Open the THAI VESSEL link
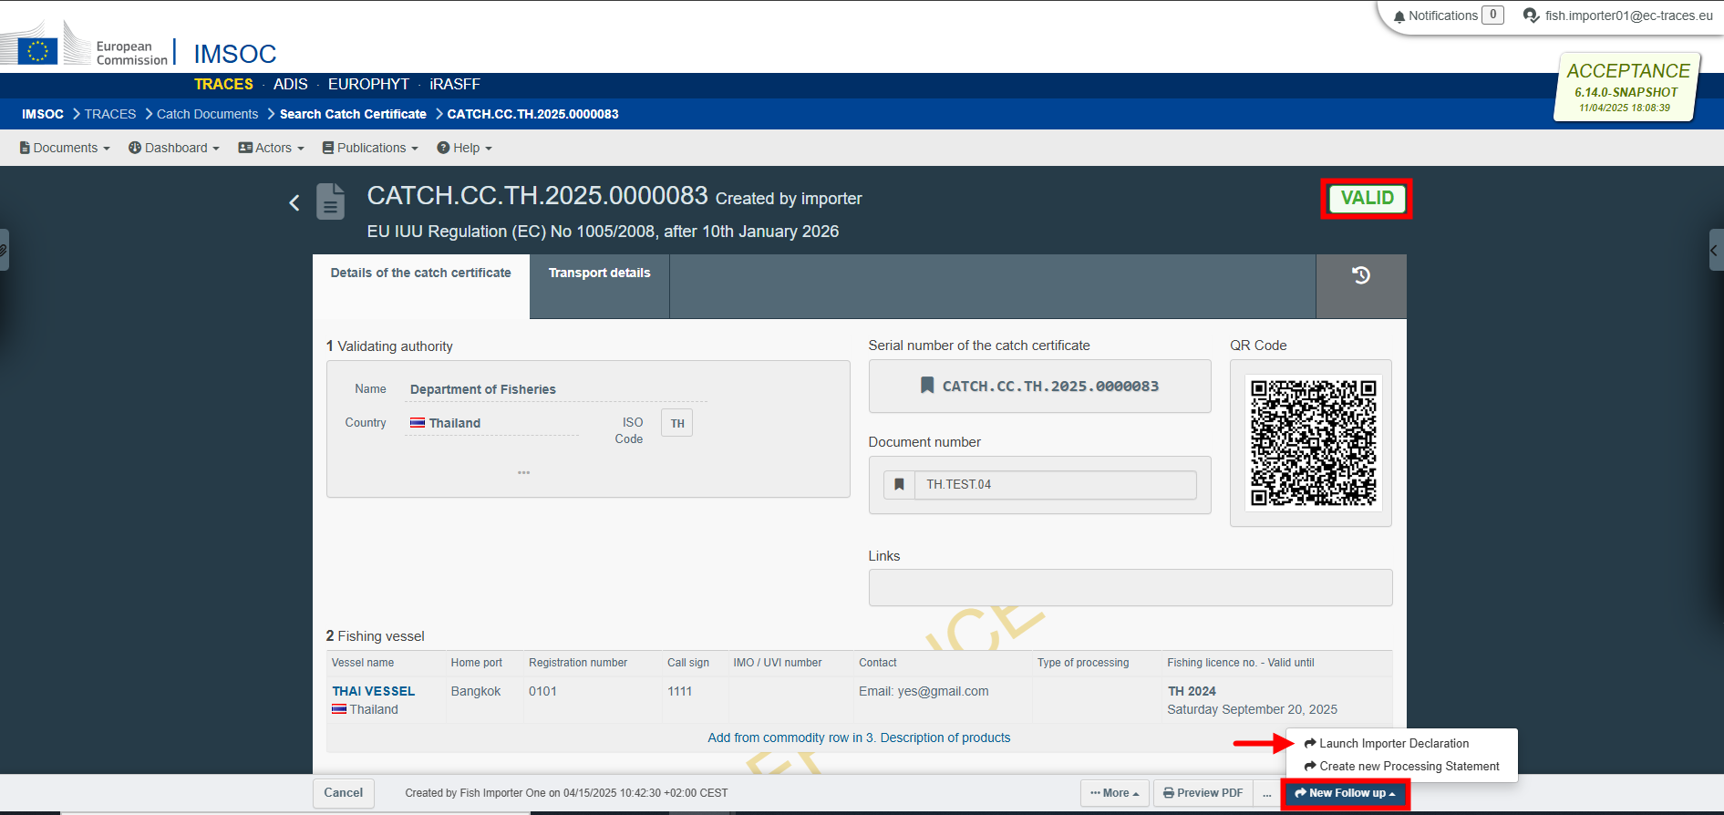 (373, 691)
